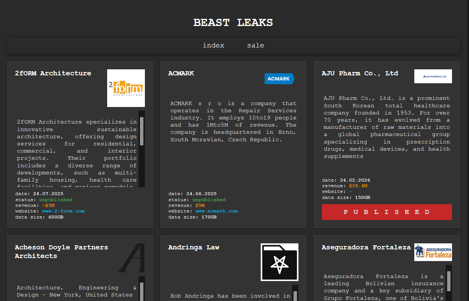
Task: Click the BEAST LEAKS page title
Action: (x=233, y=23)
